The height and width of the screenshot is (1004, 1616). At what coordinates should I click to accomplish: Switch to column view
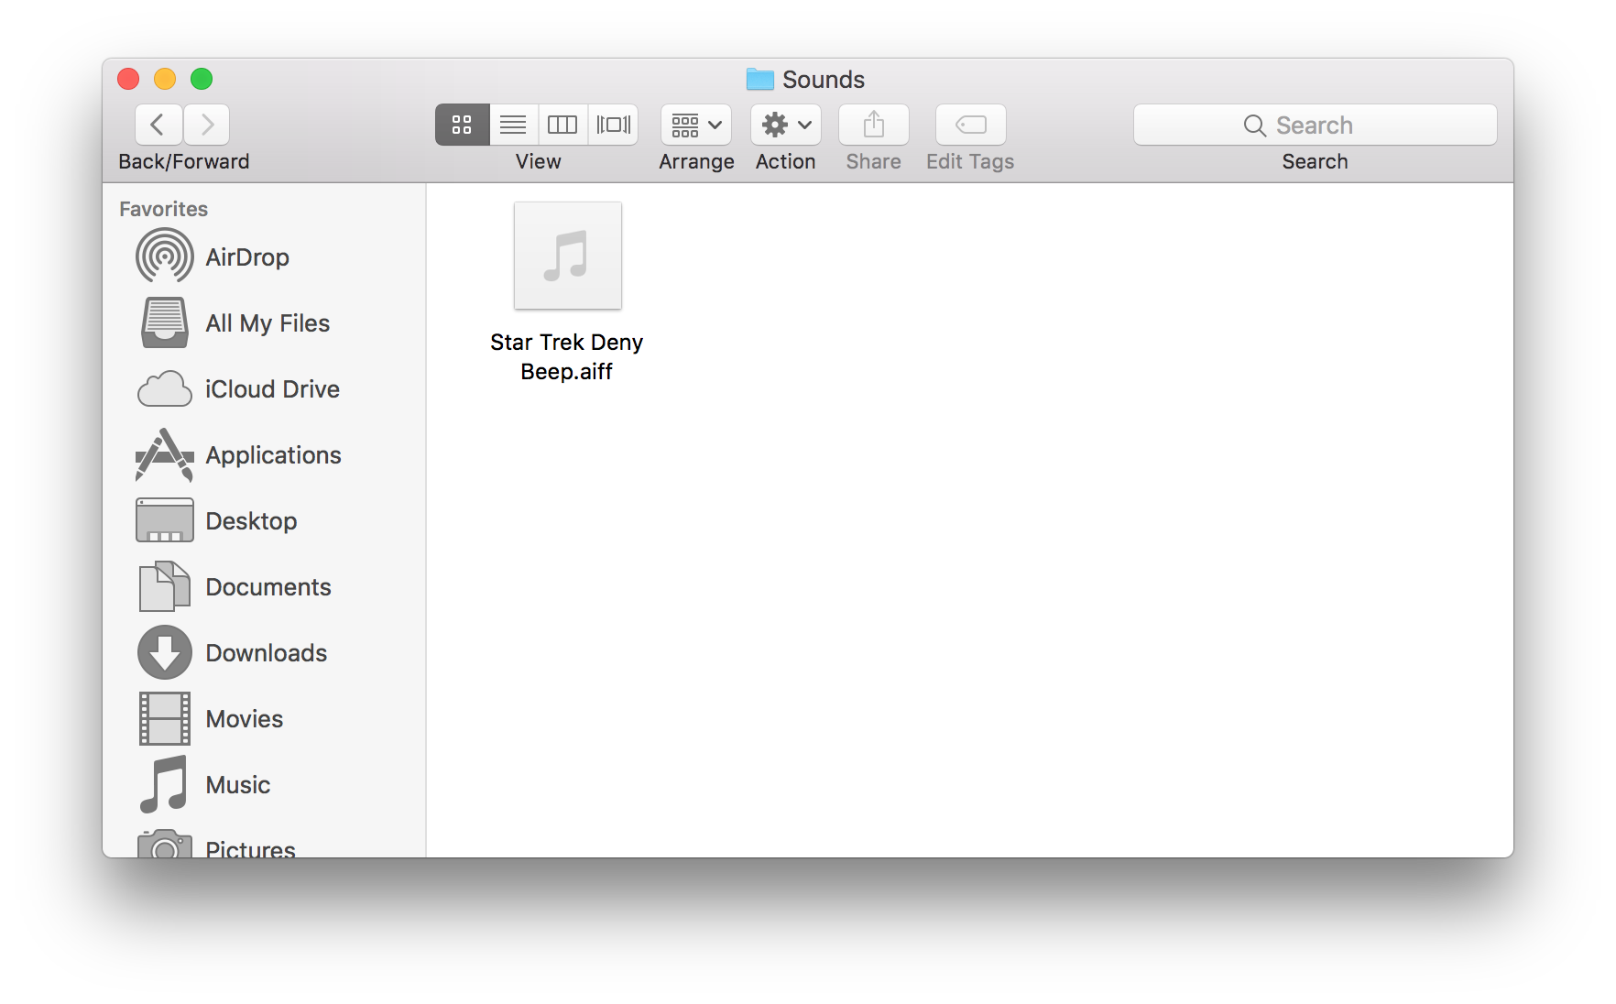pyautogui.click(x=562, y=125)
